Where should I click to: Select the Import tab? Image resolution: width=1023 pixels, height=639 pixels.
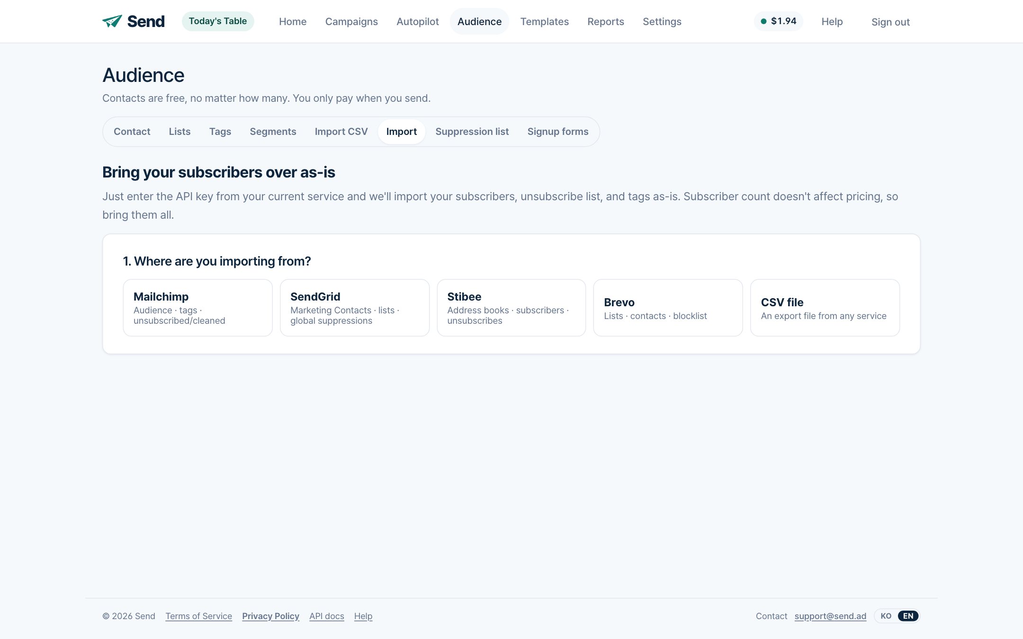click(402, 132)
